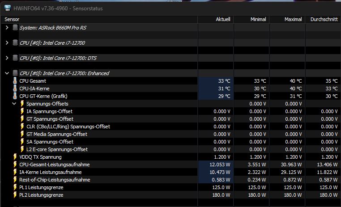
Task: Select the CPU GT-Kerne (Grafik) label
Action: click(43, 96)
